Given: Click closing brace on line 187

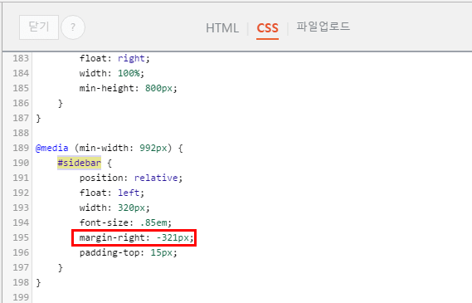Looking at the screenshot, I should pos(38,118).
